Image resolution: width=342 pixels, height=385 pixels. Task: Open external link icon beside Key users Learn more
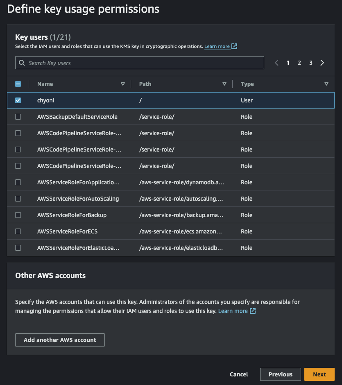coord(234,46)
